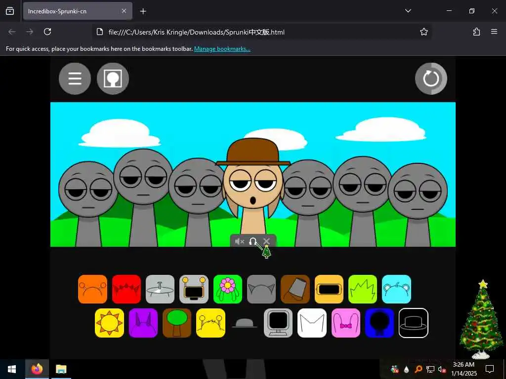The width and height of the screenshot is (506, 379).
Task: Open the browser extensions menu
Action: (476, 32)
